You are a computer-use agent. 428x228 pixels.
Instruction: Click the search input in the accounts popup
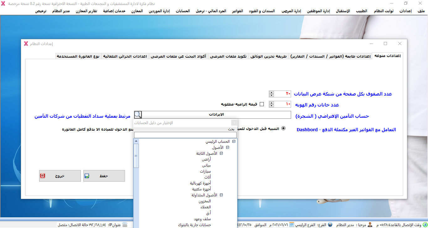(x=185, y=135)
